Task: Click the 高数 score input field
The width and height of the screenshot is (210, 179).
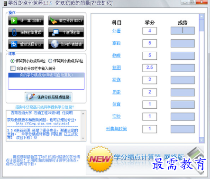Action: click(183, 43)
